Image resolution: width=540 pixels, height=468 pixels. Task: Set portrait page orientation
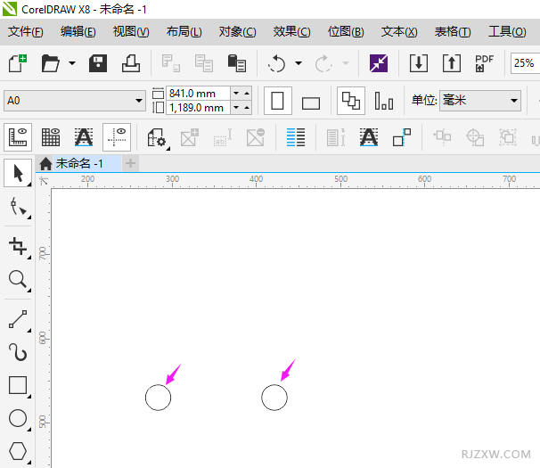point(278,101)
